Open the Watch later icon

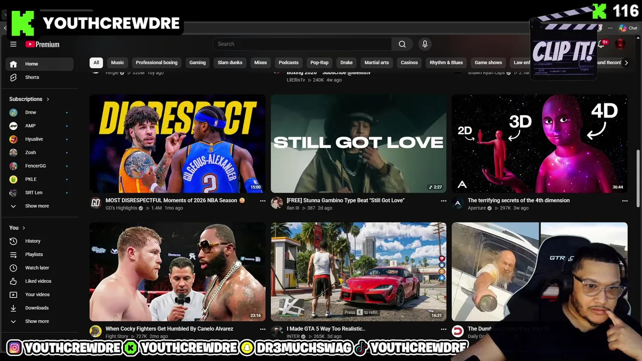click(x=14, y=268)
